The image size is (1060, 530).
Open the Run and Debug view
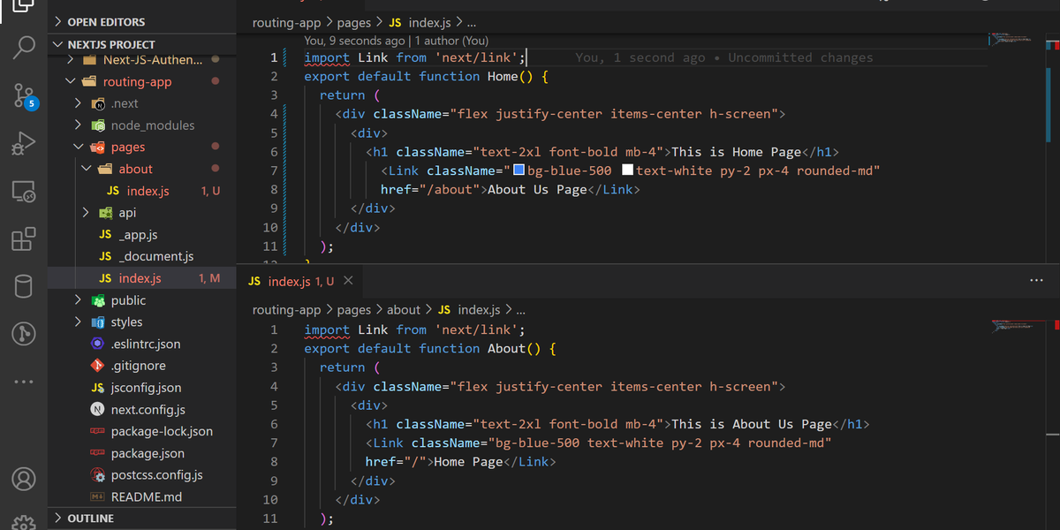point(23,141)
